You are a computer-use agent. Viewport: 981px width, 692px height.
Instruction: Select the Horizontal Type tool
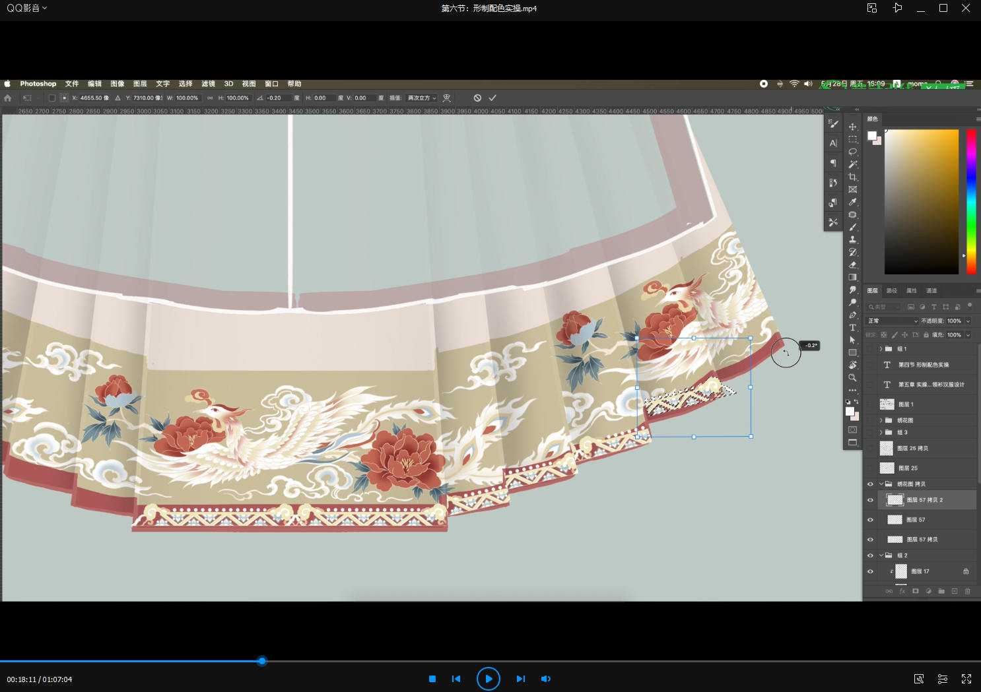coord(852,328)
